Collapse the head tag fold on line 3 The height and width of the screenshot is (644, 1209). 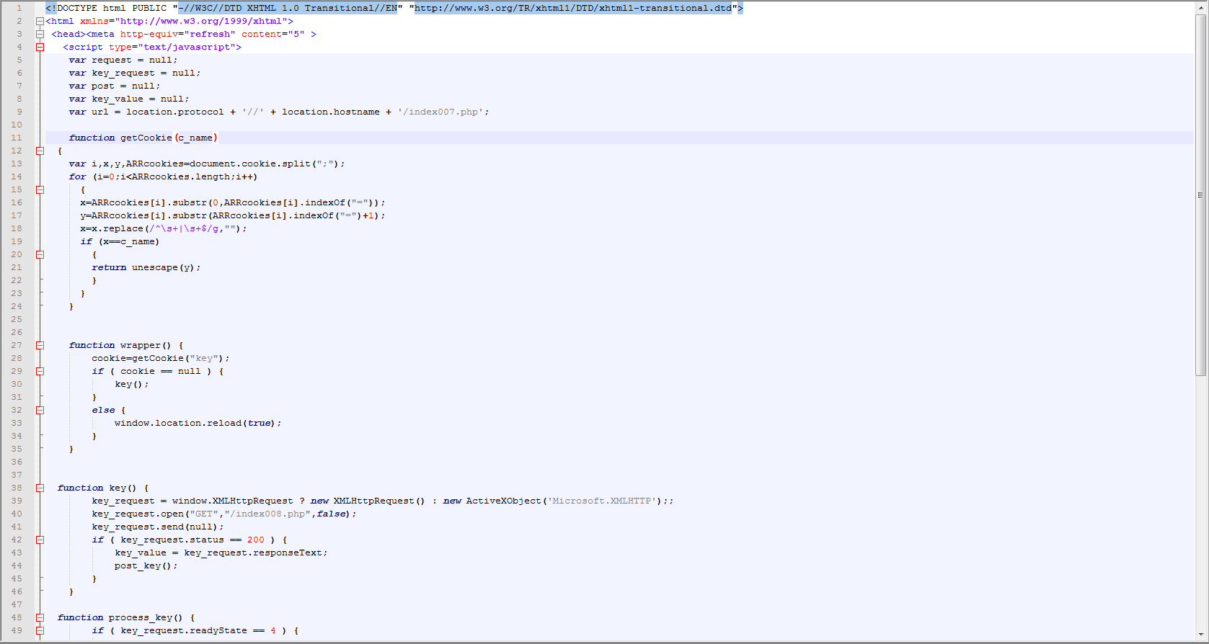pos(40,35)
